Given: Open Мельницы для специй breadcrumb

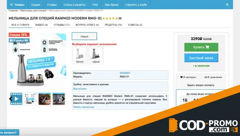Looking at the screenshot, I should (33, 10).
